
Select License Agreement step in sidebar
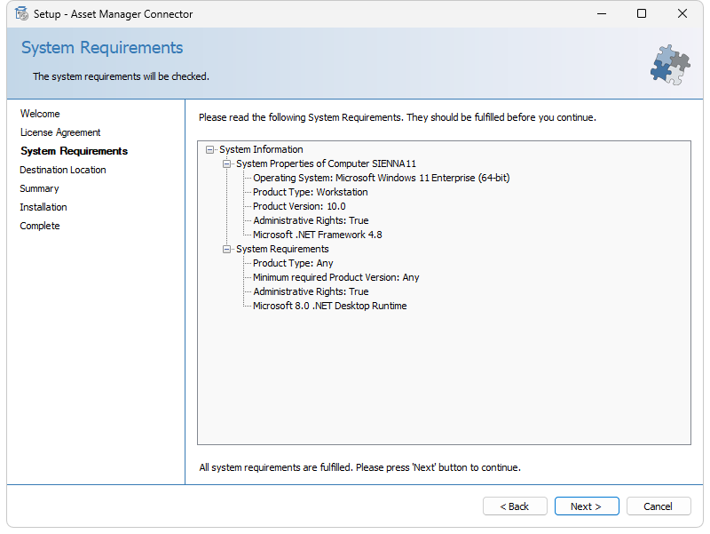click(60, 132)
